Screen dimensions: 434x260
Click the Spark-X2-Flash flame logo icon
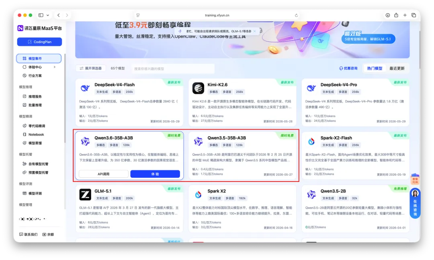pyautogui.click(x=311, y=141)
